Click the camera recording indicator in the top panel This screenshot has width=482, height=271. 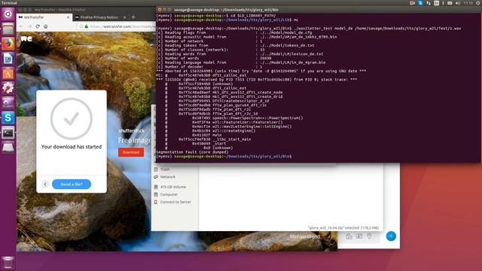[412, 3]
